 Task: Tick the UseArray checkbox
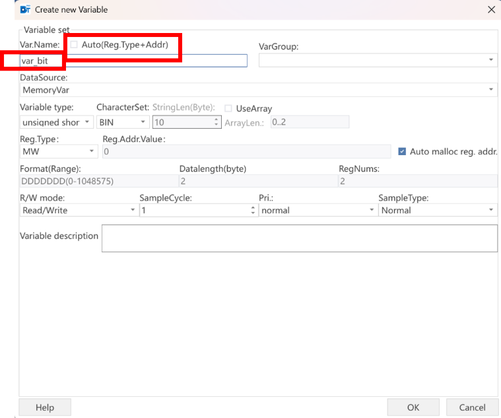click(228, 109)
